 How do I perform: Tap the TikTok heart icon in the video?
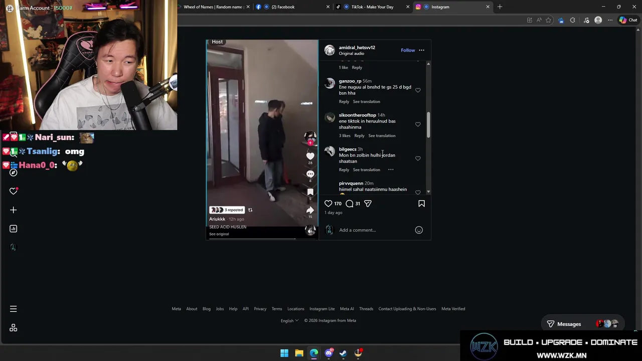coord(310,156)
